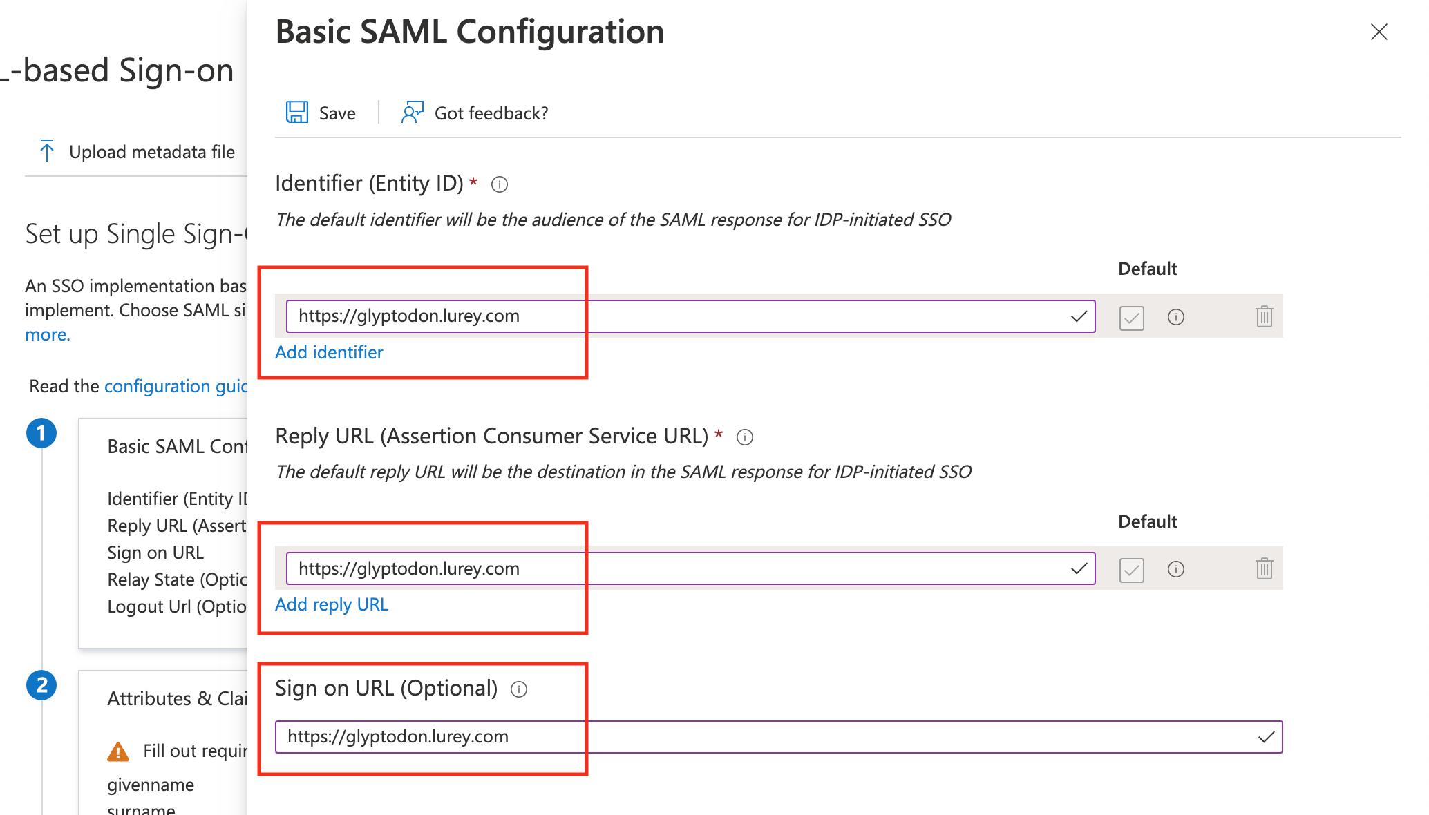Close the Basic SAML Configuration panel

click(x=1379, y=32)
